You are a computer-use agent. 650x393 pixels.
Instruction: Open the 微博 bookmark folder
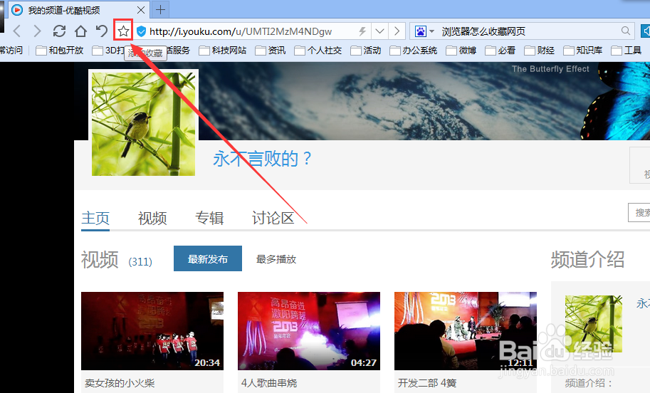pos(461,51)
